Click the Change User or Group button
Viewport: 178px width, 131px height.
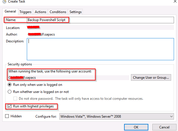coord(151,78)
